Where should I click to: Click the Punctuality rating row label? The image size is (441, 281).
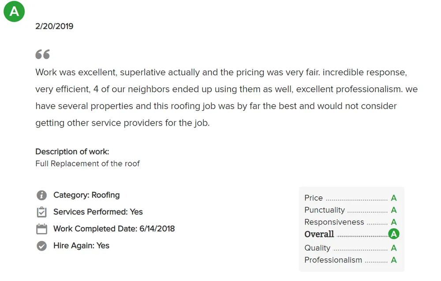(325, 210)
